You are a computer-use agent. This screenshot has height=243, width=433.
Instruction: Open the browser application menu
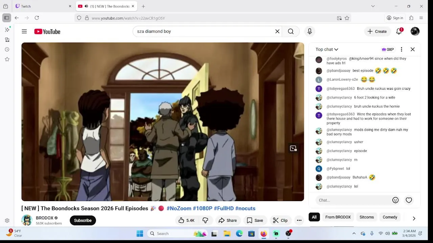421,18
